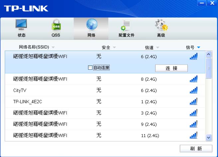Select the TP-LINK_4E2C network

(x=105, y=102)
